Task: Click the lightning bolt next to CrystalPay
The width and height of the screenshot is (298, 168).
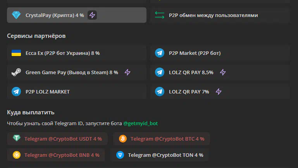Action: tap(92, 15)
